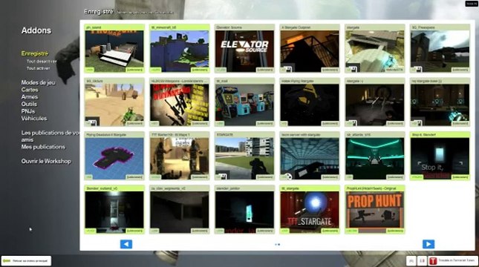The height and width of the screenshot is (267, 479).
Task: Click the 'tech server with stargate' card title
Action: click(301, 135)
